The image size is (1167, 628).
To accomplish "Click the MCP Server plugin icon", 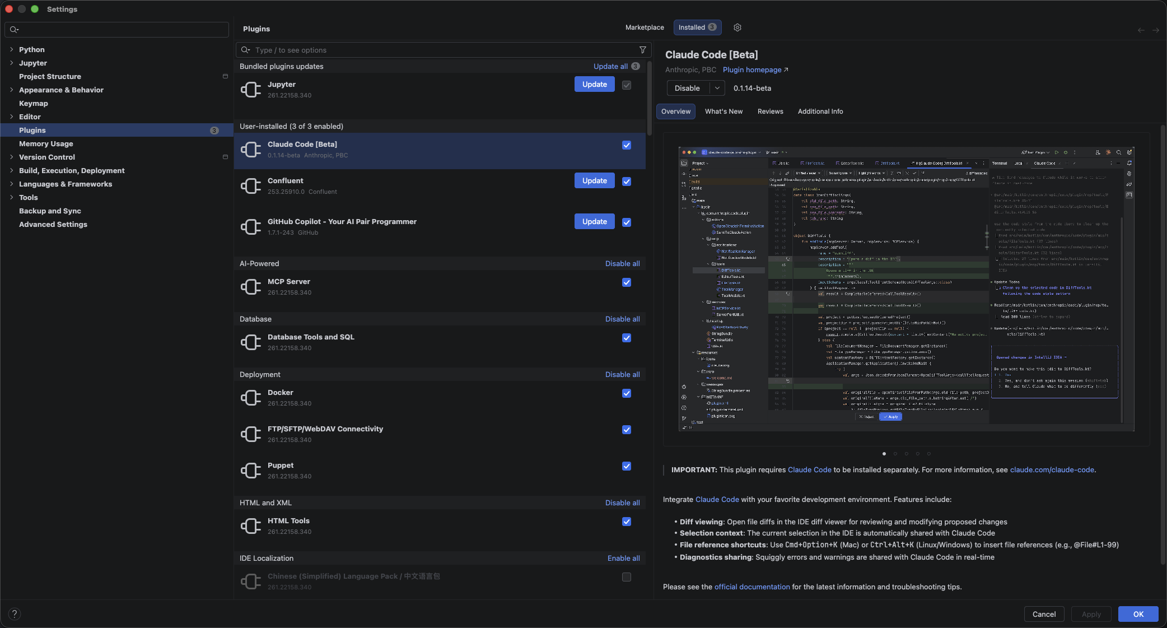I will tap(251, 287).
